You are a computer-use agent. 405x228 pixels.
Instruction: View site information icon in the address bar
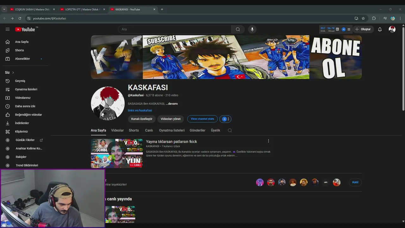[x=29, y=18]
